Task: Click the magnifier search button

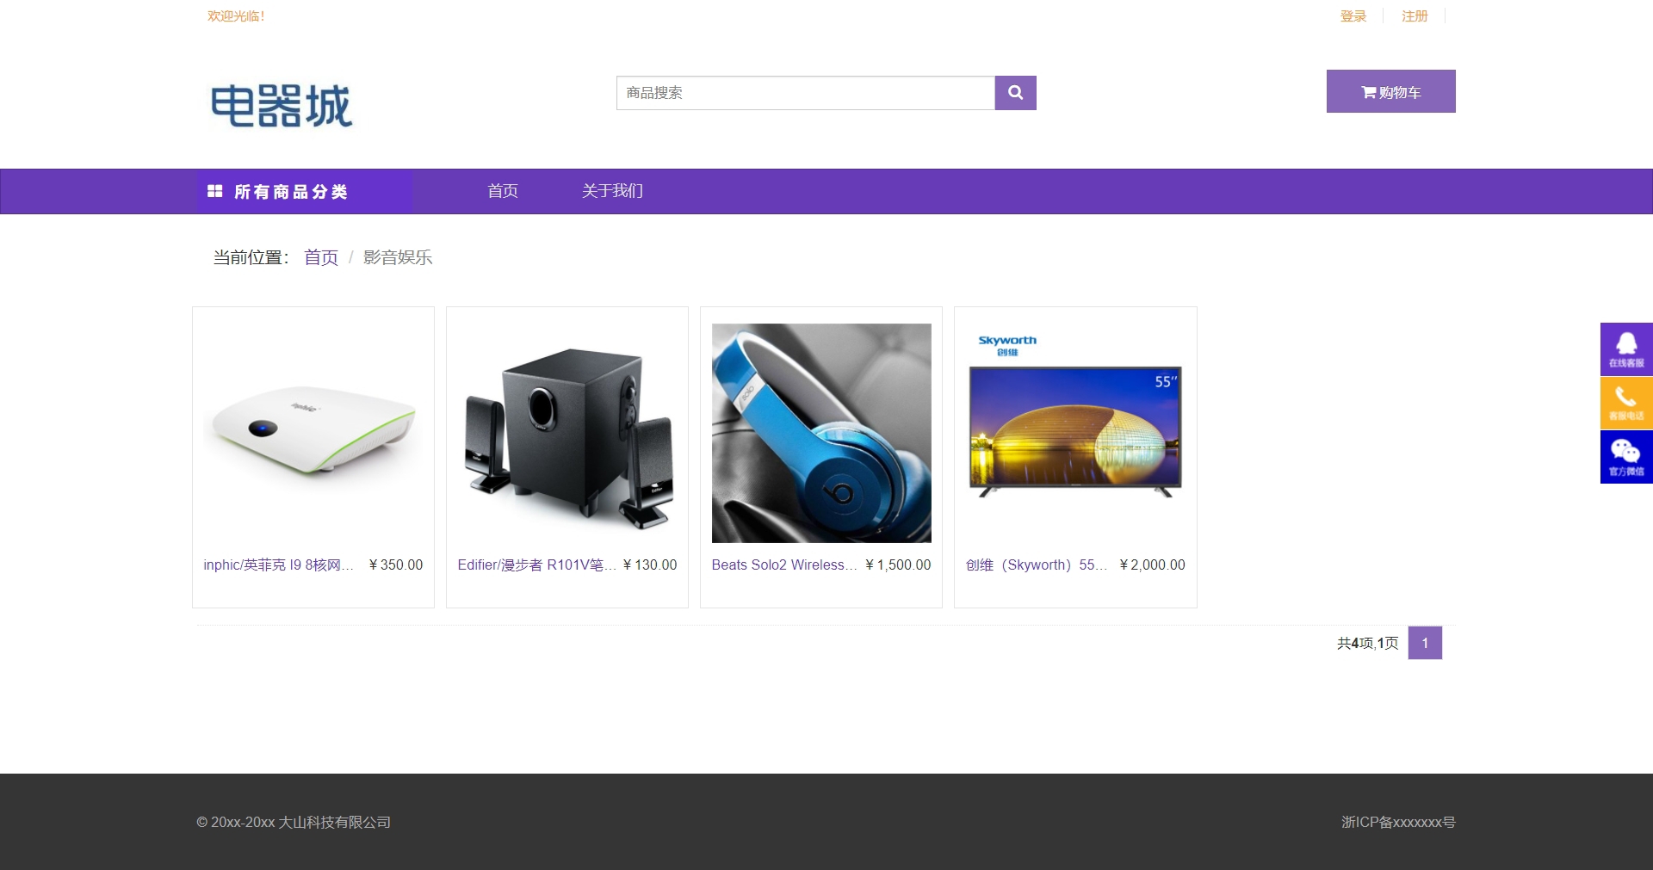Action: [x=1015, y=93]
